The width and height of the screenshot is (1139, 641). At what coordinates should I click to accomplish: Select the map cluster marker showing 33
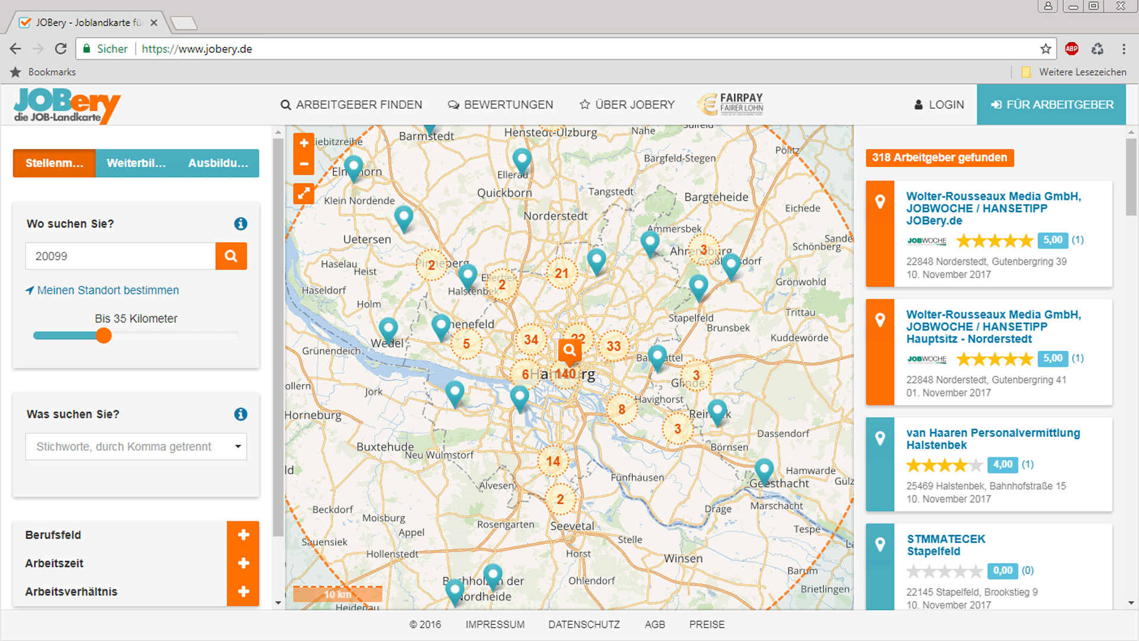coord(613,346)
